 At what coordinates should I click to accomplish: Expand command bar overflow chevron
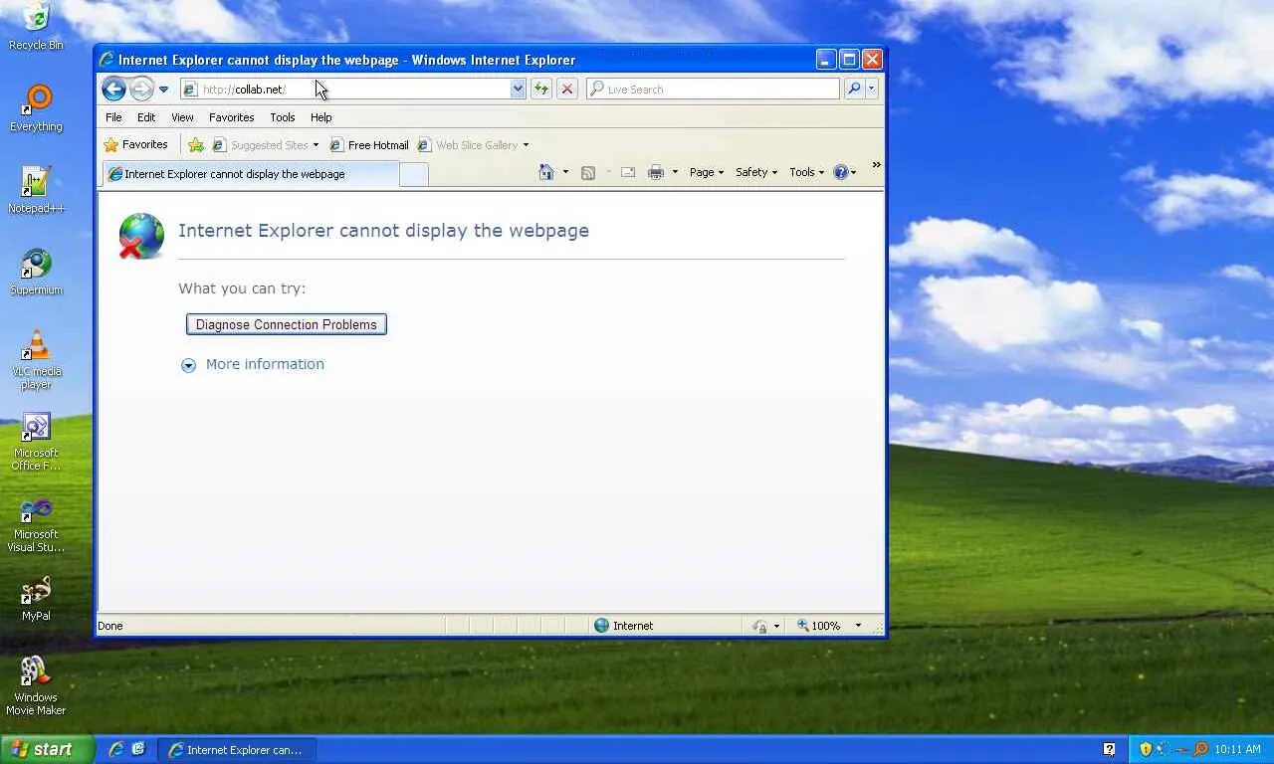coord(876,165)
